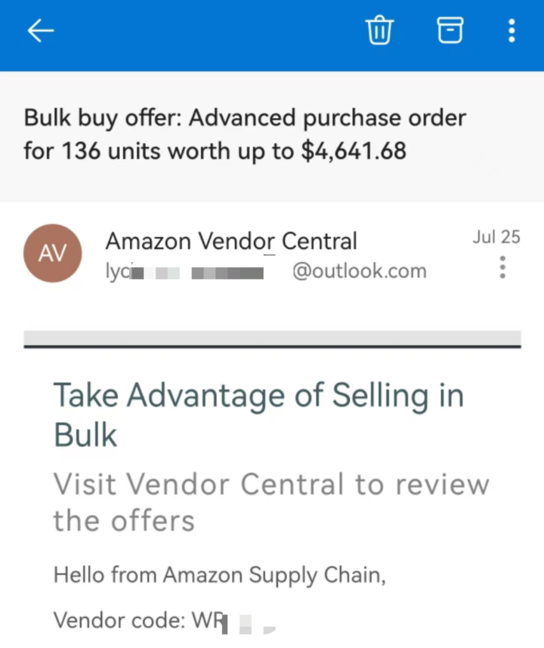
Task: Open the header overflow three-dot menu
Action: click(x=511, y=31)
